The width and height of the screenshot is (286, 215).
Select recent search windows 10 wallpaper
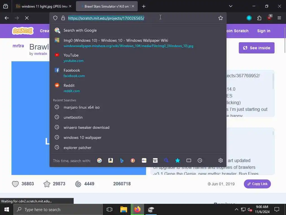(138, 137)
